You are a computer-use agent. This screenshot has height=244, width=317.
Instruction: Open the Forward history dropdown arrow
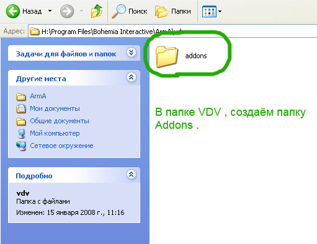[82, 11]
